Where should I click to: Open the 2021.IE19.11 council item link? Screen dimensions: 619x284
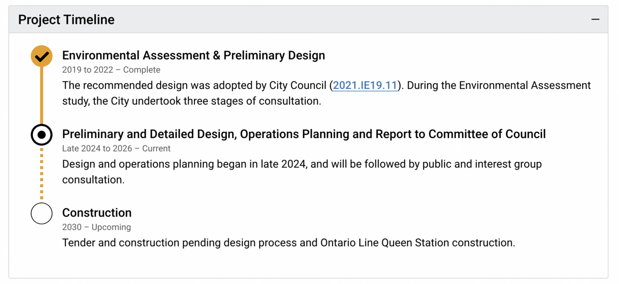pos(365,85)
